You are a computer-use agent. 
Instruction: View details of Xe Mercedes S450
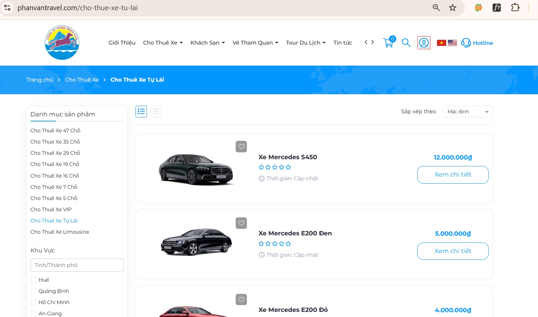[453, 175]
